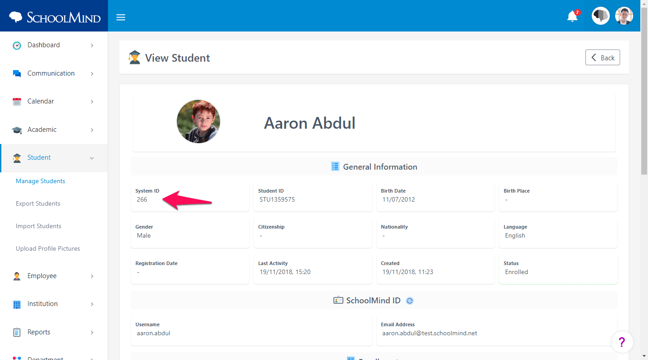Expand the Institution menu chevron
Viewport: 648px width, 360px height.
coord(92,304)
